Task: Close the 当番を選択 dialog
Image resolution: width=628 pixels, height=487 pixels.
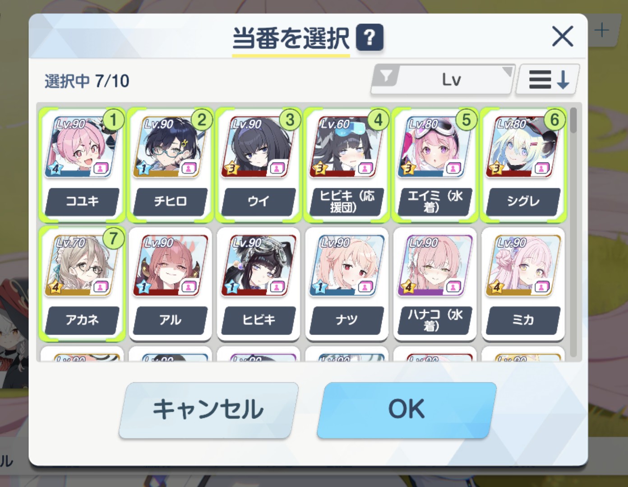Action: pyautogui.click(x=563, y=37)
